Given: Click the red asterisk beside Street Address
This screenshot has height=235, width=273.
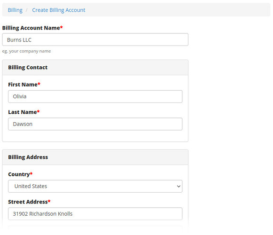Looking at the screenshot, I should [49, 201].
